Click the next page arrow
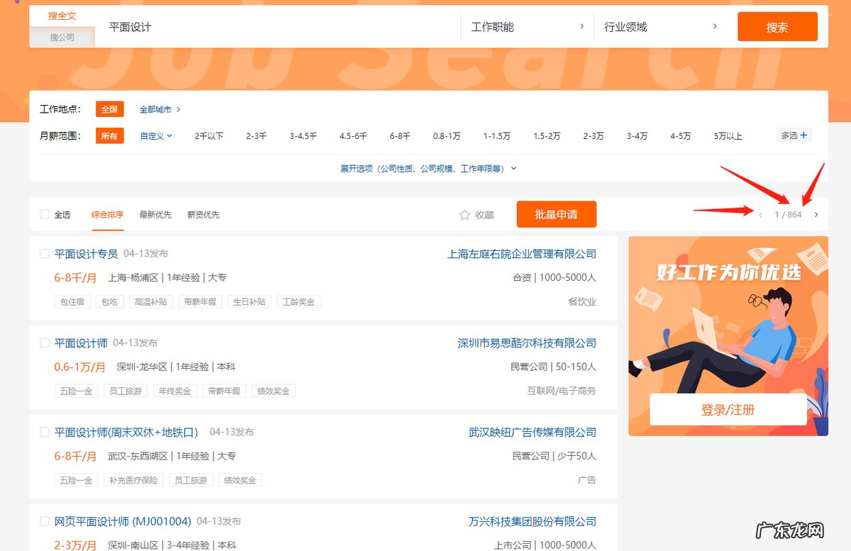 [816, 214]
